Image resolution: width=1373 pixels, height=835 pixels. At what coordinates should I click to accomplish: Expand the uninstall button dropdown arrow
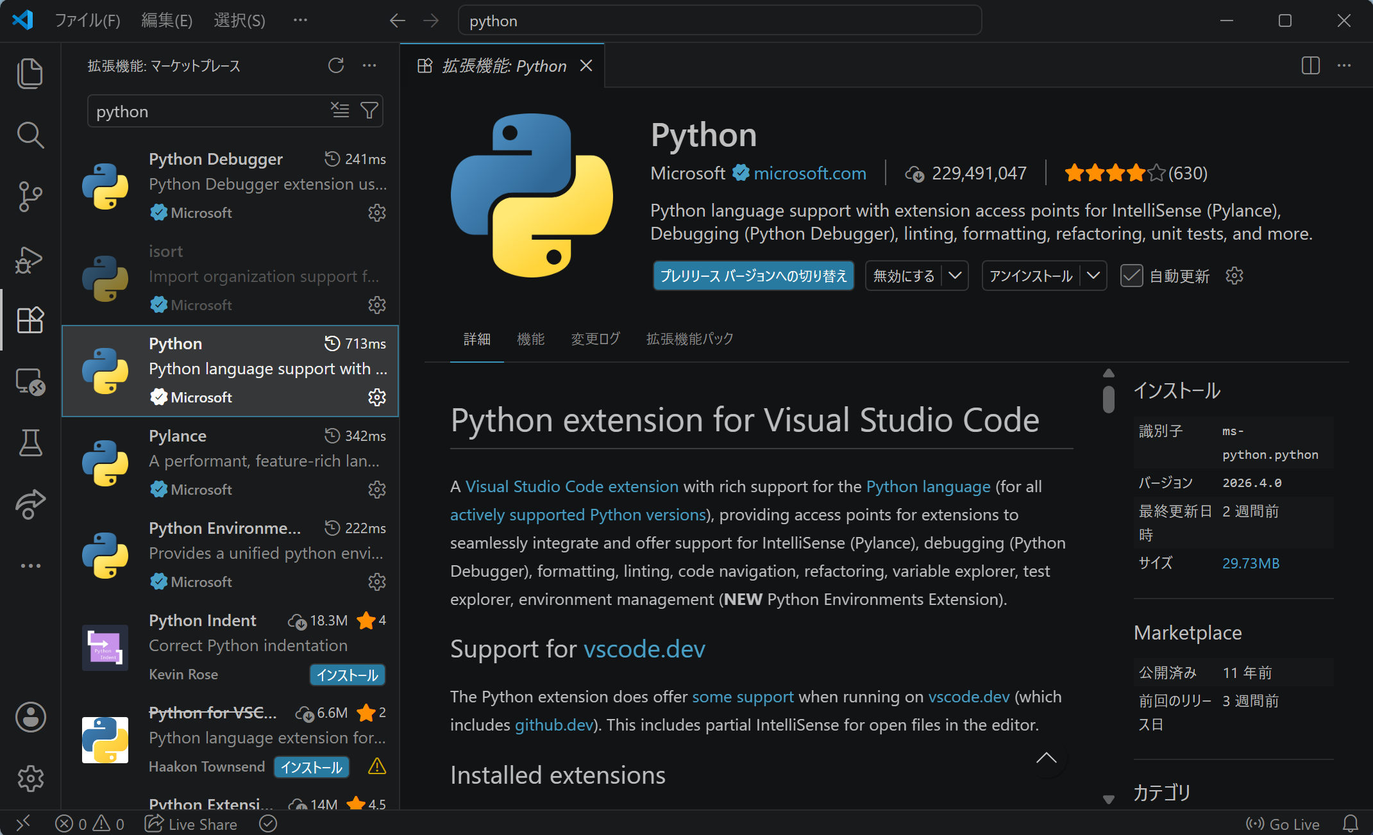[1093, 276]
